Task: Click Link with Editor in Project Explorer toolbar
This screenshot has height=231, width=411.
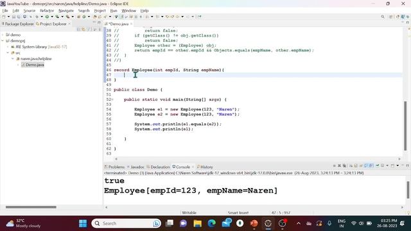Action: click(x=83, y=30)
